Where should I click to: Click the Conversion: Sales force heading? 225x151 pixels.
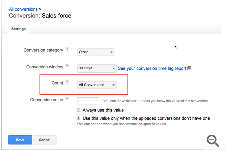tap(40, 16)
